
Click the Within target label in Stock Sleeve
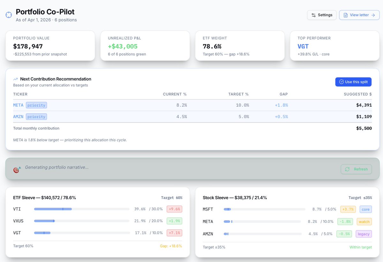(x=361, y=247)
